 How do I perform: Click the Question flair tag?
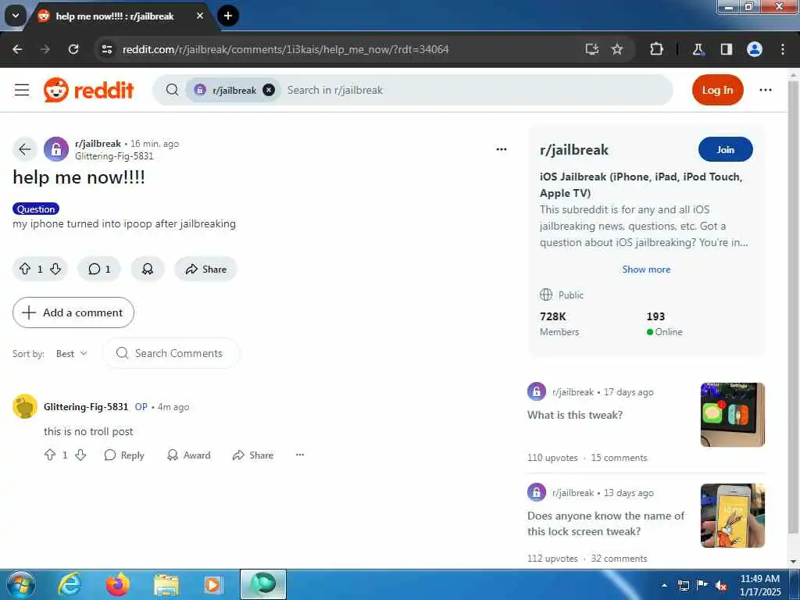[36, 209]
